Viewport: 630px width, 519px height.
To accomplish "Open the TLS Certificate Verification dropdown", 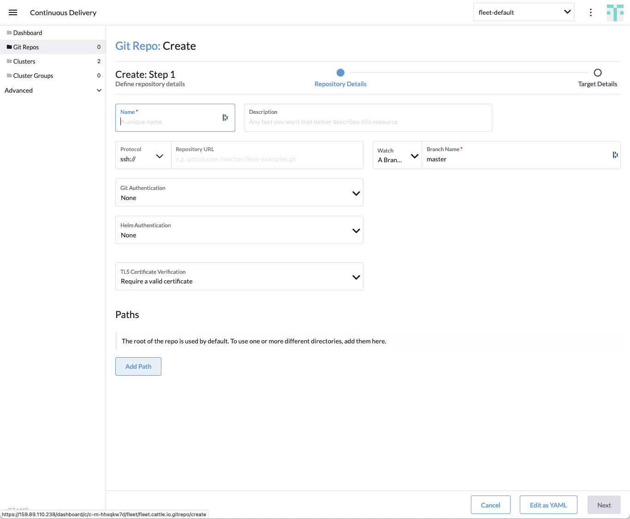I will 239,277.
